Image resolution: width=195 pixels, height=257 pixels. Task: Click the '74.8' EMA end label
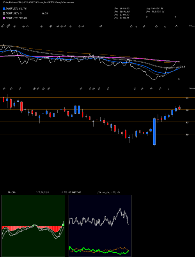click(183, 67)
